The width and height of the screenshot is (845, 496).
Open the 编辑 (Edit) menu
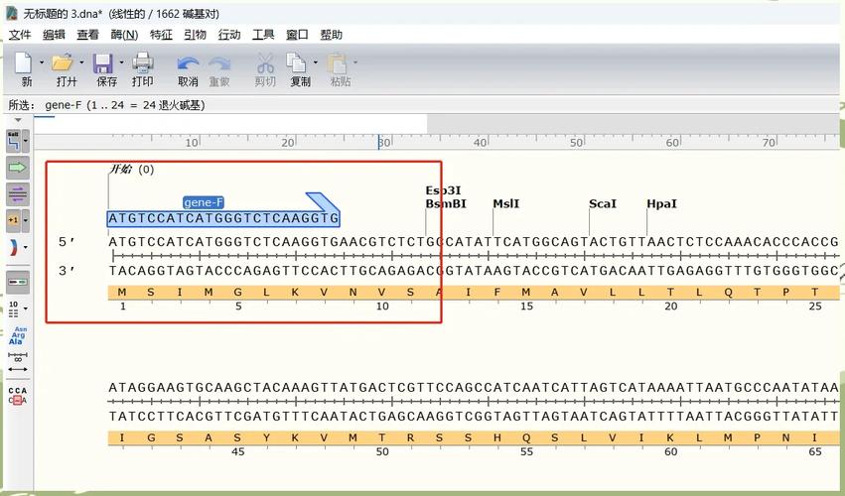(54, 35)
